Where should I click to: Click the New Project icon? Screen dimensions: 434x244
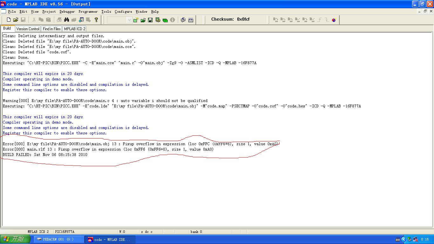(136, 20)
